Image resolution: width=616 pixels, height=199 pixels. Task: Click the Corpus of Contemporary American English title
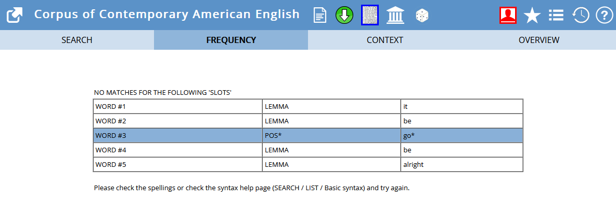tap(166, 15)
